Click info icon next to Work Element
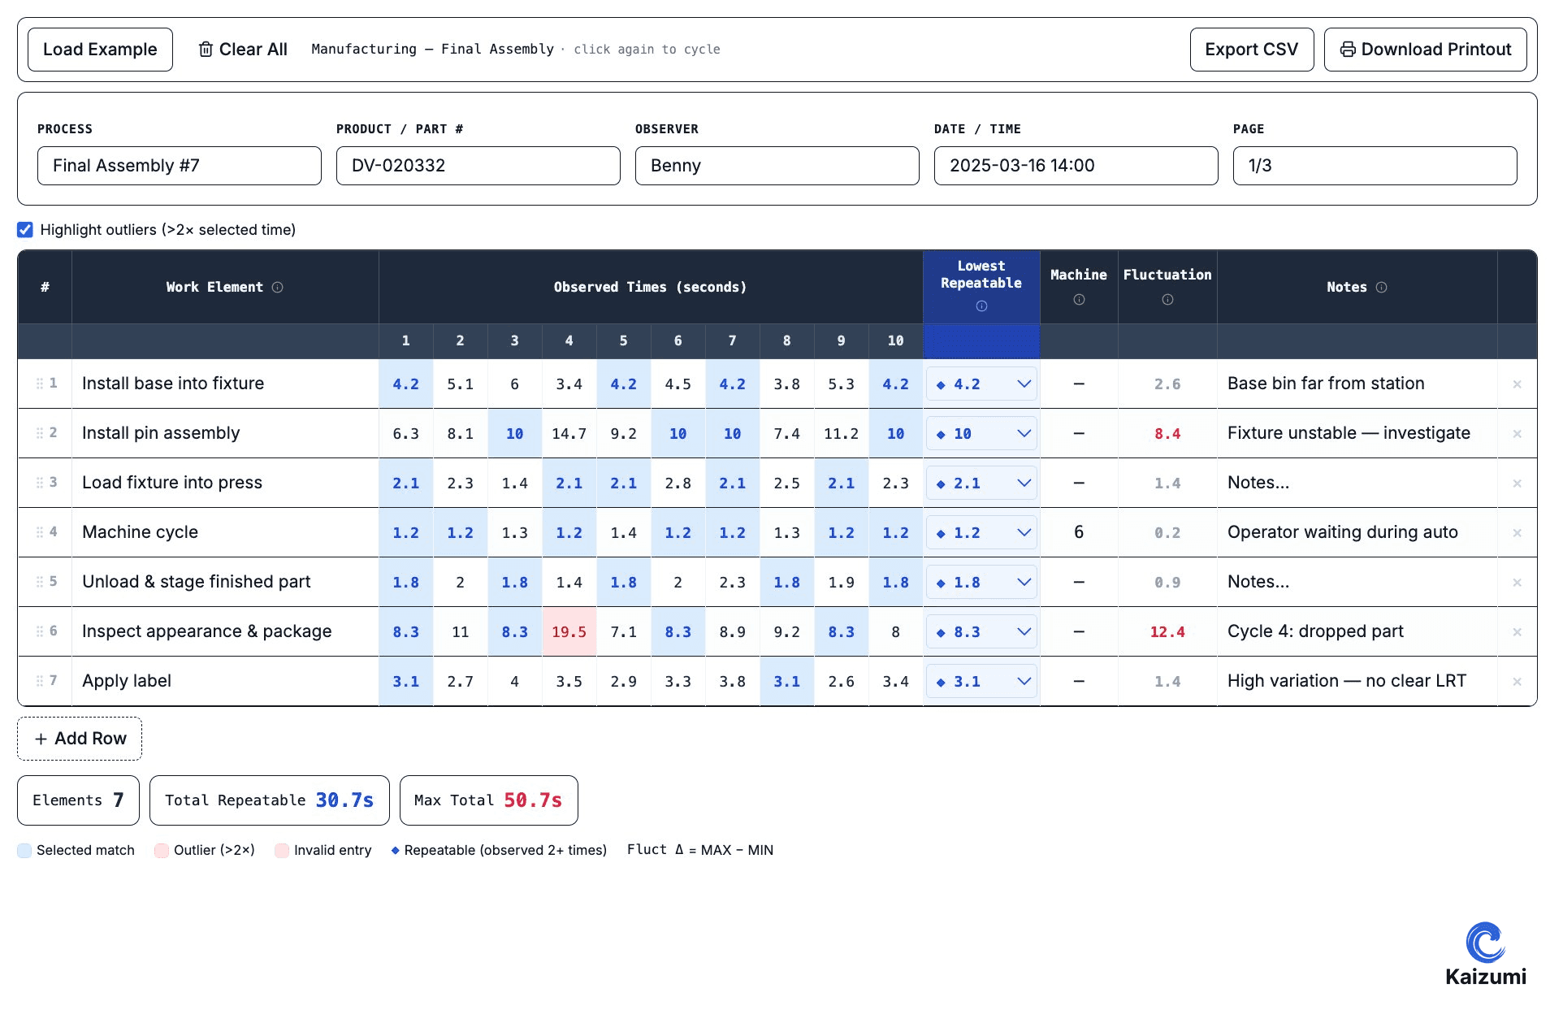This screenshot has width=1563, height=1032. click(277, 288)
